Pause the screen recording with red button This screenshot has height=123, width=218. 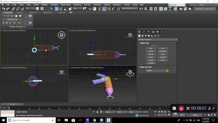(x=181, y=108)
